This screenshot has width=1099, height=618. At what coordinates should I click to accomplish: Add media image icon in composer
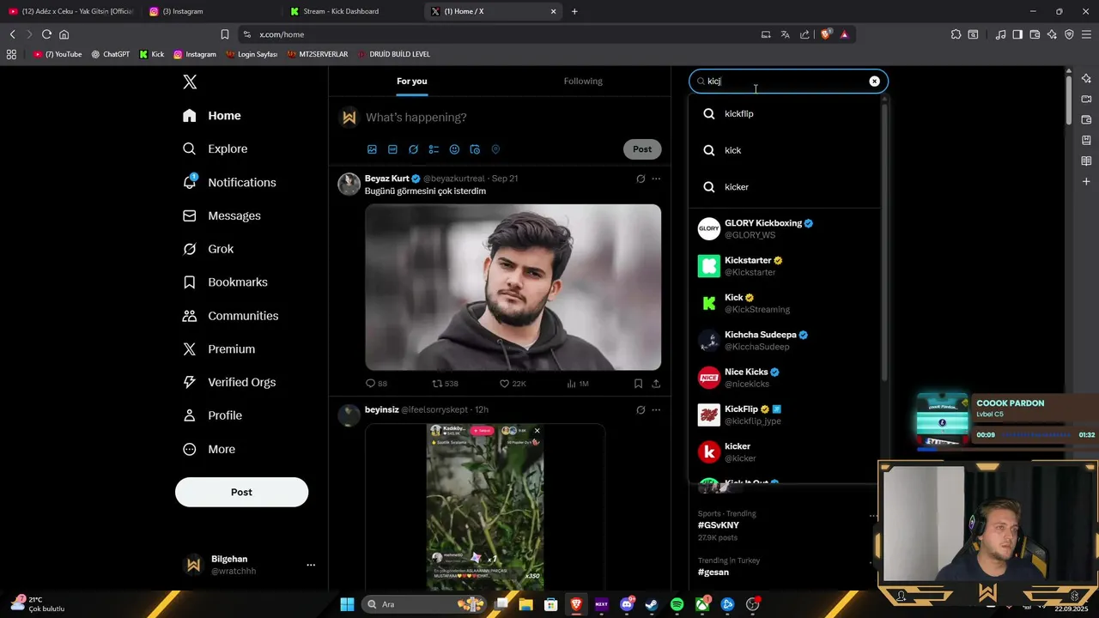point(372,149)
